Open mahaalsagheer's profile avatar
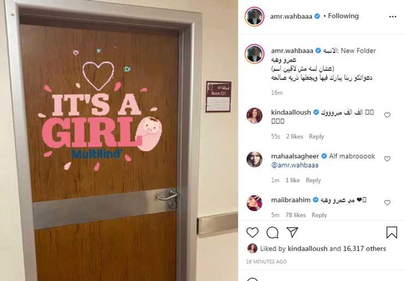 pos(254,159)
